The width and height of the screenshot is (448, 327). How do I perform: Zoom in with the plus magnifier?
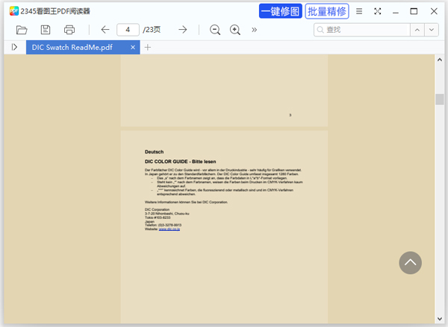coord(235,30)
